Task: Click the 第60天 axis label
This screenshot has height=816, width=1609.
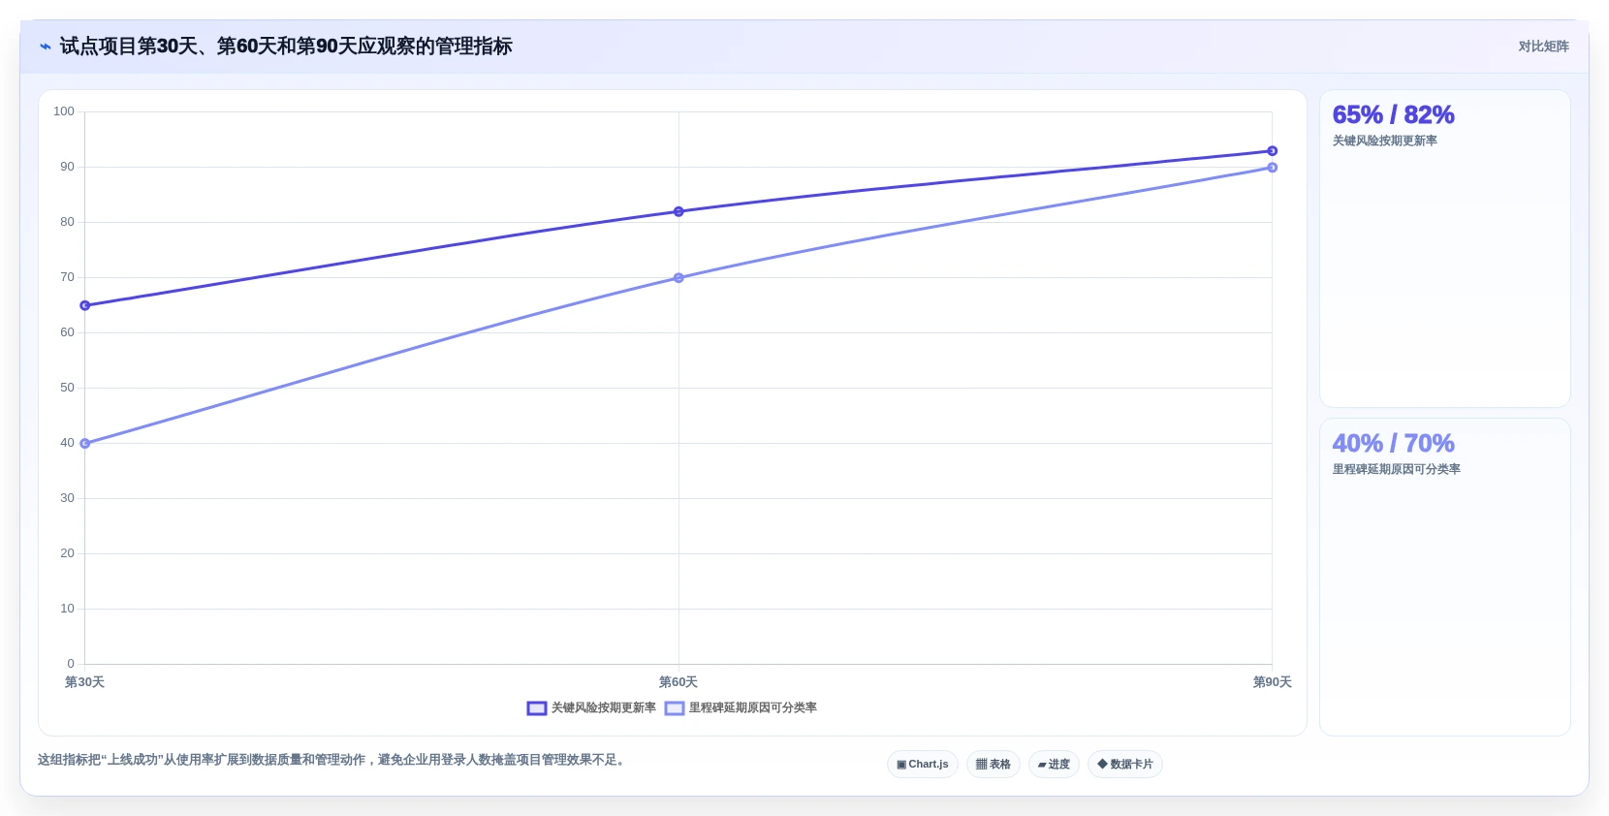Action: click(678, 682)
